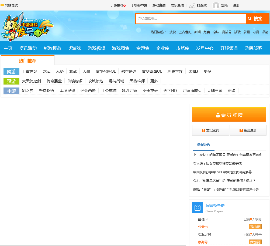Open the 上古世纪：明年不限号 announcement

[x=227, y=155]
